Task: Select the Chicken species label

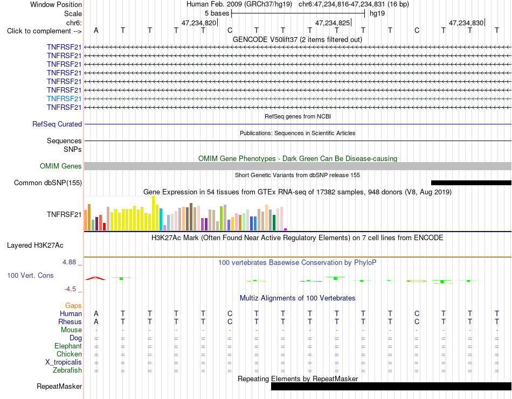Action: 69,354
